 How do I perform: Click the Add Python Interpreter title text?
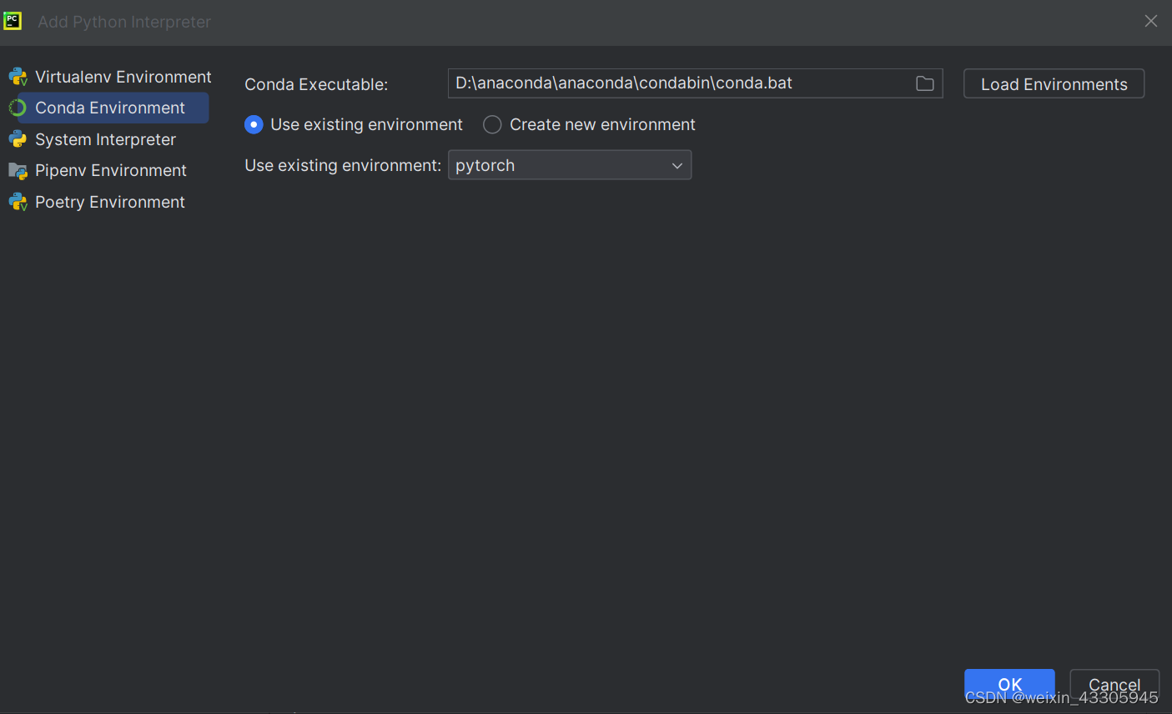point(124,22)
